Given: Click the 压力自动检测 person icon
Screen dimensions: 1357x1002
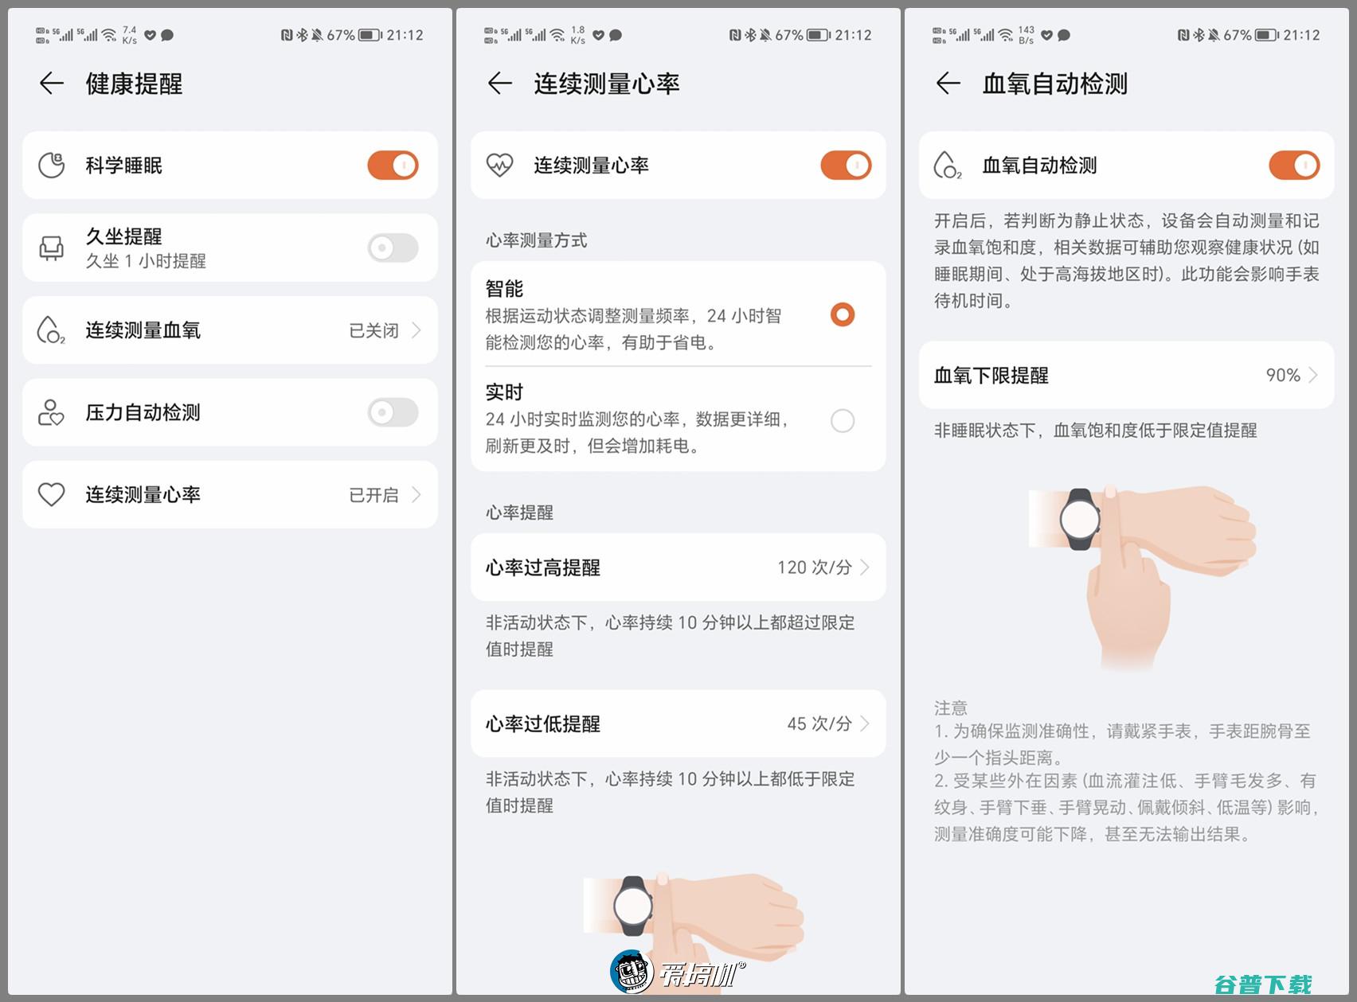Looking at the screenshot, I should click(x=50, y=412).
